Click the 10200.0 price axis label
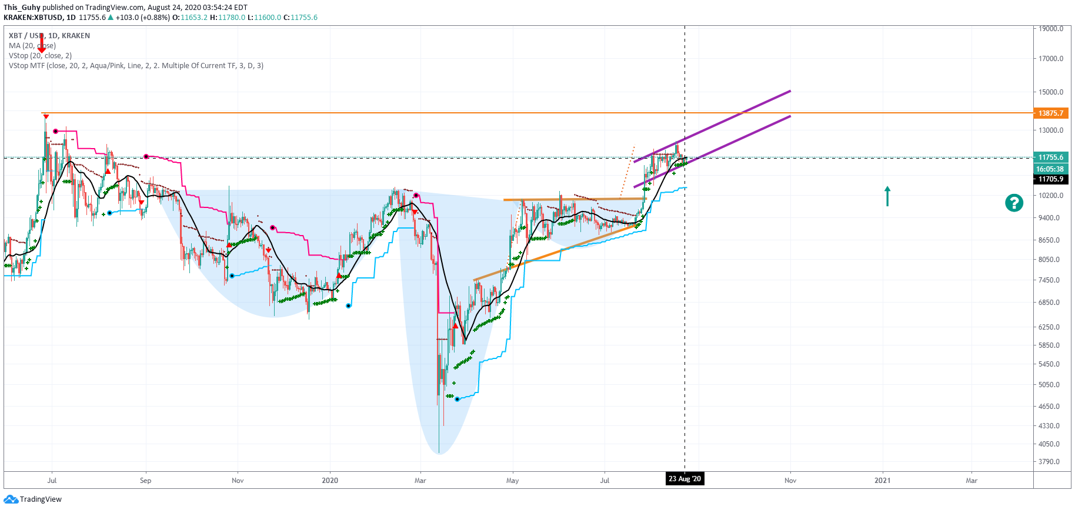Screen dimensions: 1075x510 tap(1051, 196)
